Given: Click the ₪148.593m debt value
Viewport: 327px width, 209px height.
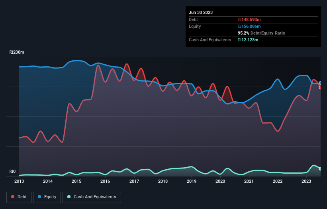Looking at the screenshot, I should [249, 19].
